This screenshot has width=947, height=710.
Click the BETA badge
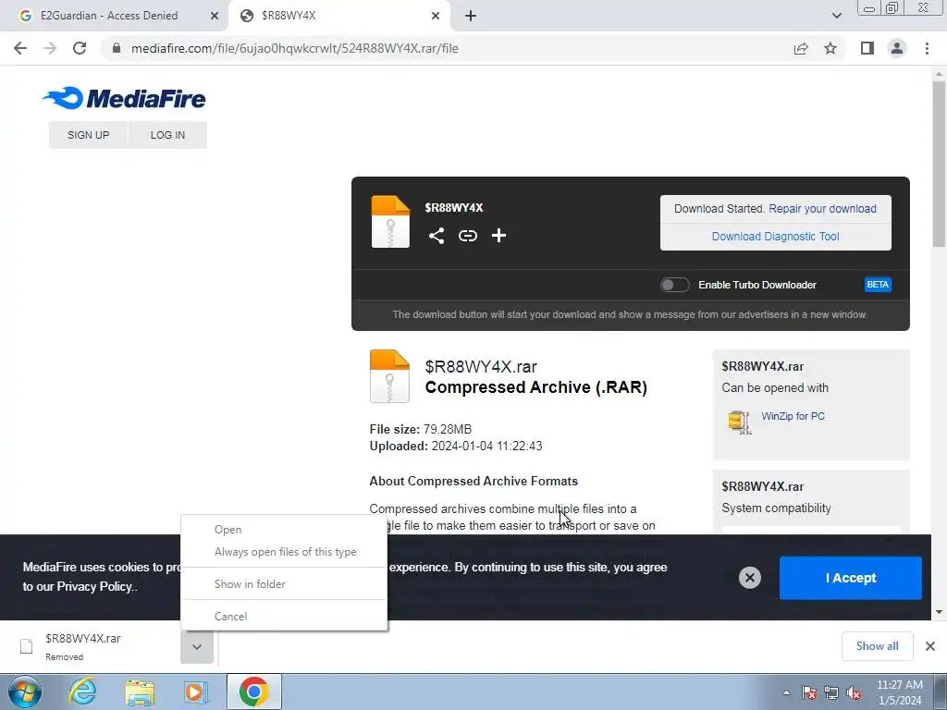[877, 285]
